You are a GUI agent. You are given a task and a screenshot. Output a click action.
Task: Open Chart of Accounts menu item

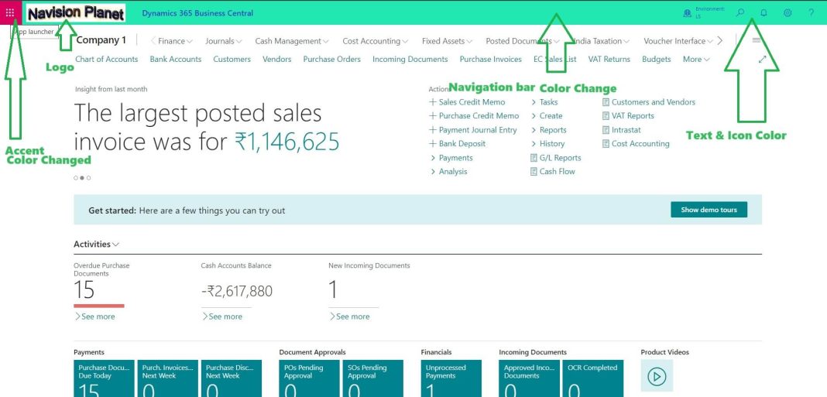click(107, 59)
